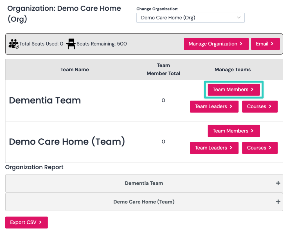Click the Email button
The width and height of the screenshot is (288, 231).
265,44
